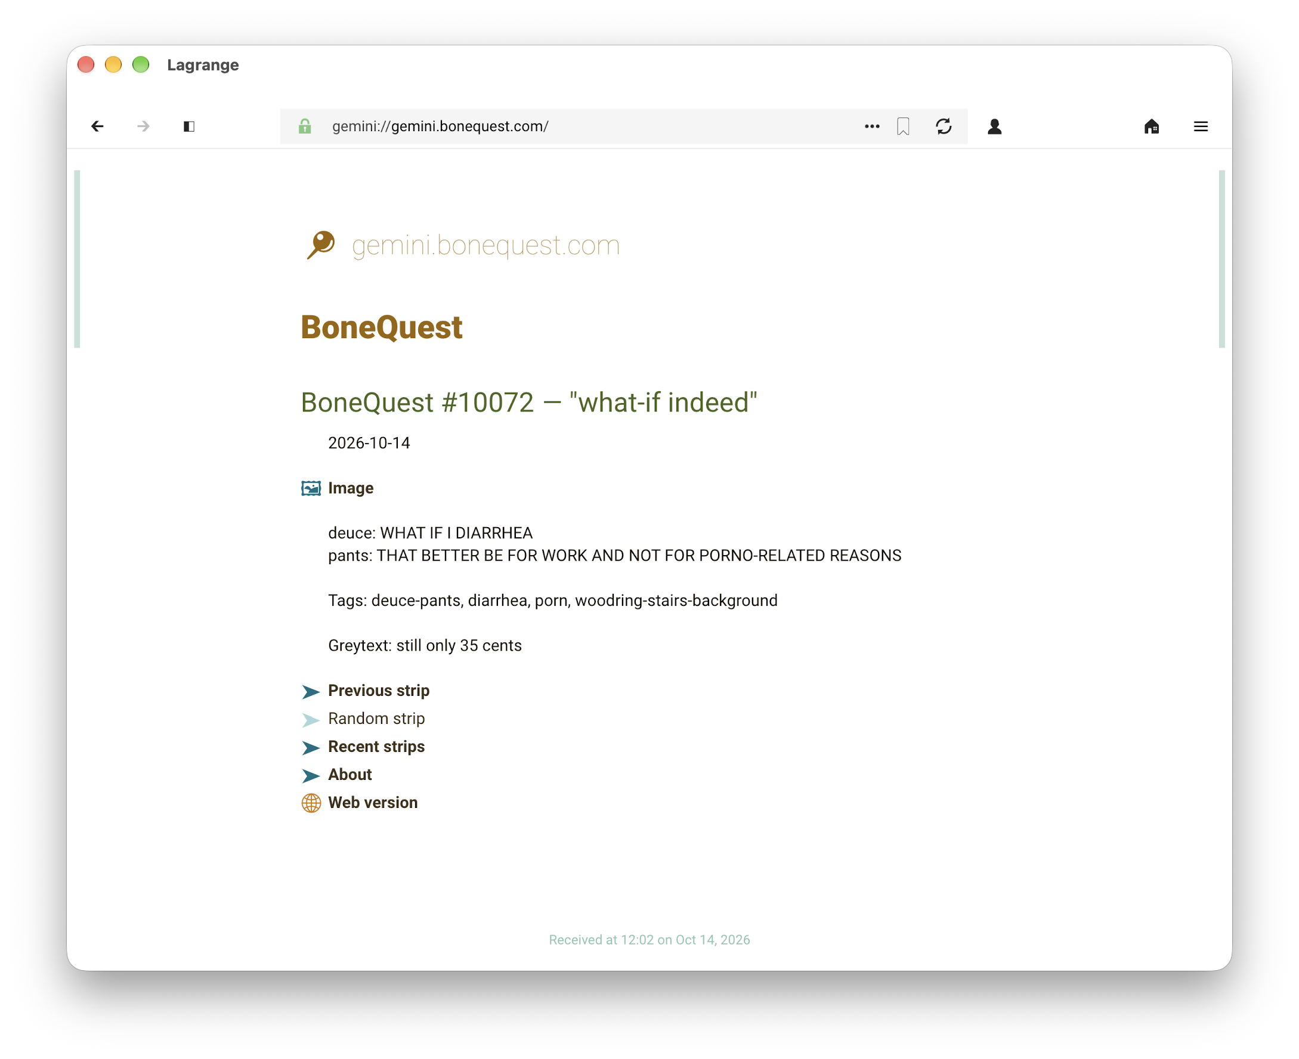This screenshot has width=1299, height=1059.
Task: Click the image icon next to Image
Action: click(311, 488)
